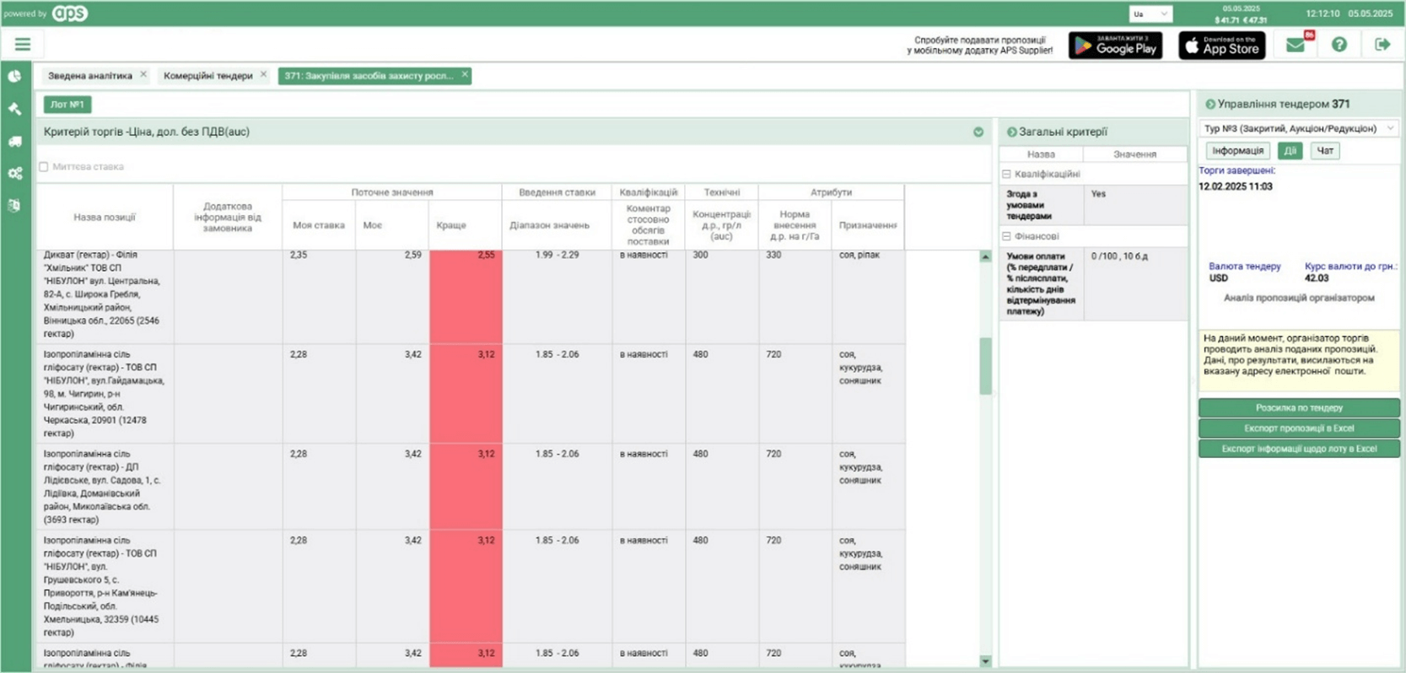Open the help question mark icon
Image resolution: width=1406 pixels, height=673 pixels.
1339,45
